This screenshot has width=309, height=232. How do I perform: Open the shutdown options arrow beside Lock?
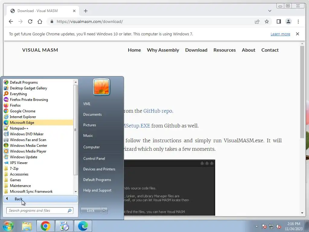pos(104,211)
